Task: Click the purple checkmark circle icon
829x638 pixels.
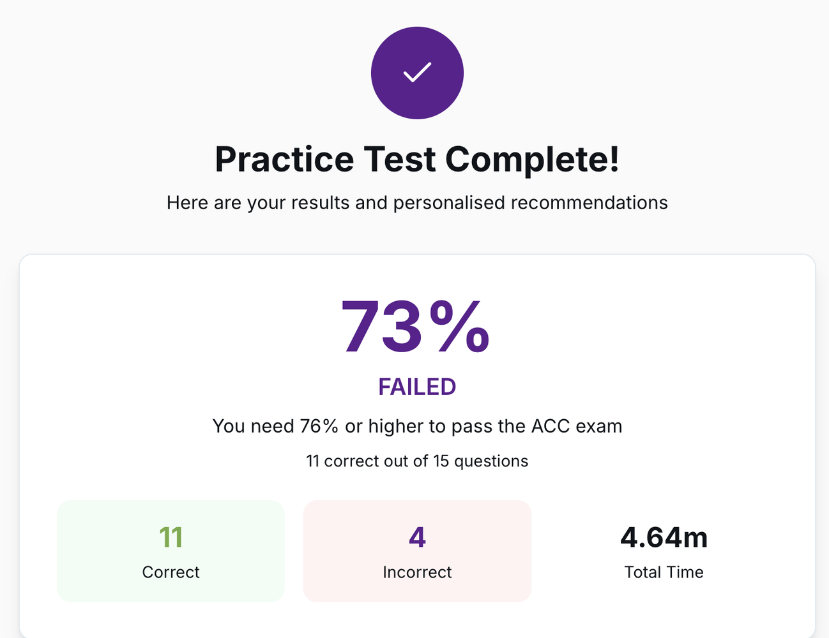Action: [417, 73]
